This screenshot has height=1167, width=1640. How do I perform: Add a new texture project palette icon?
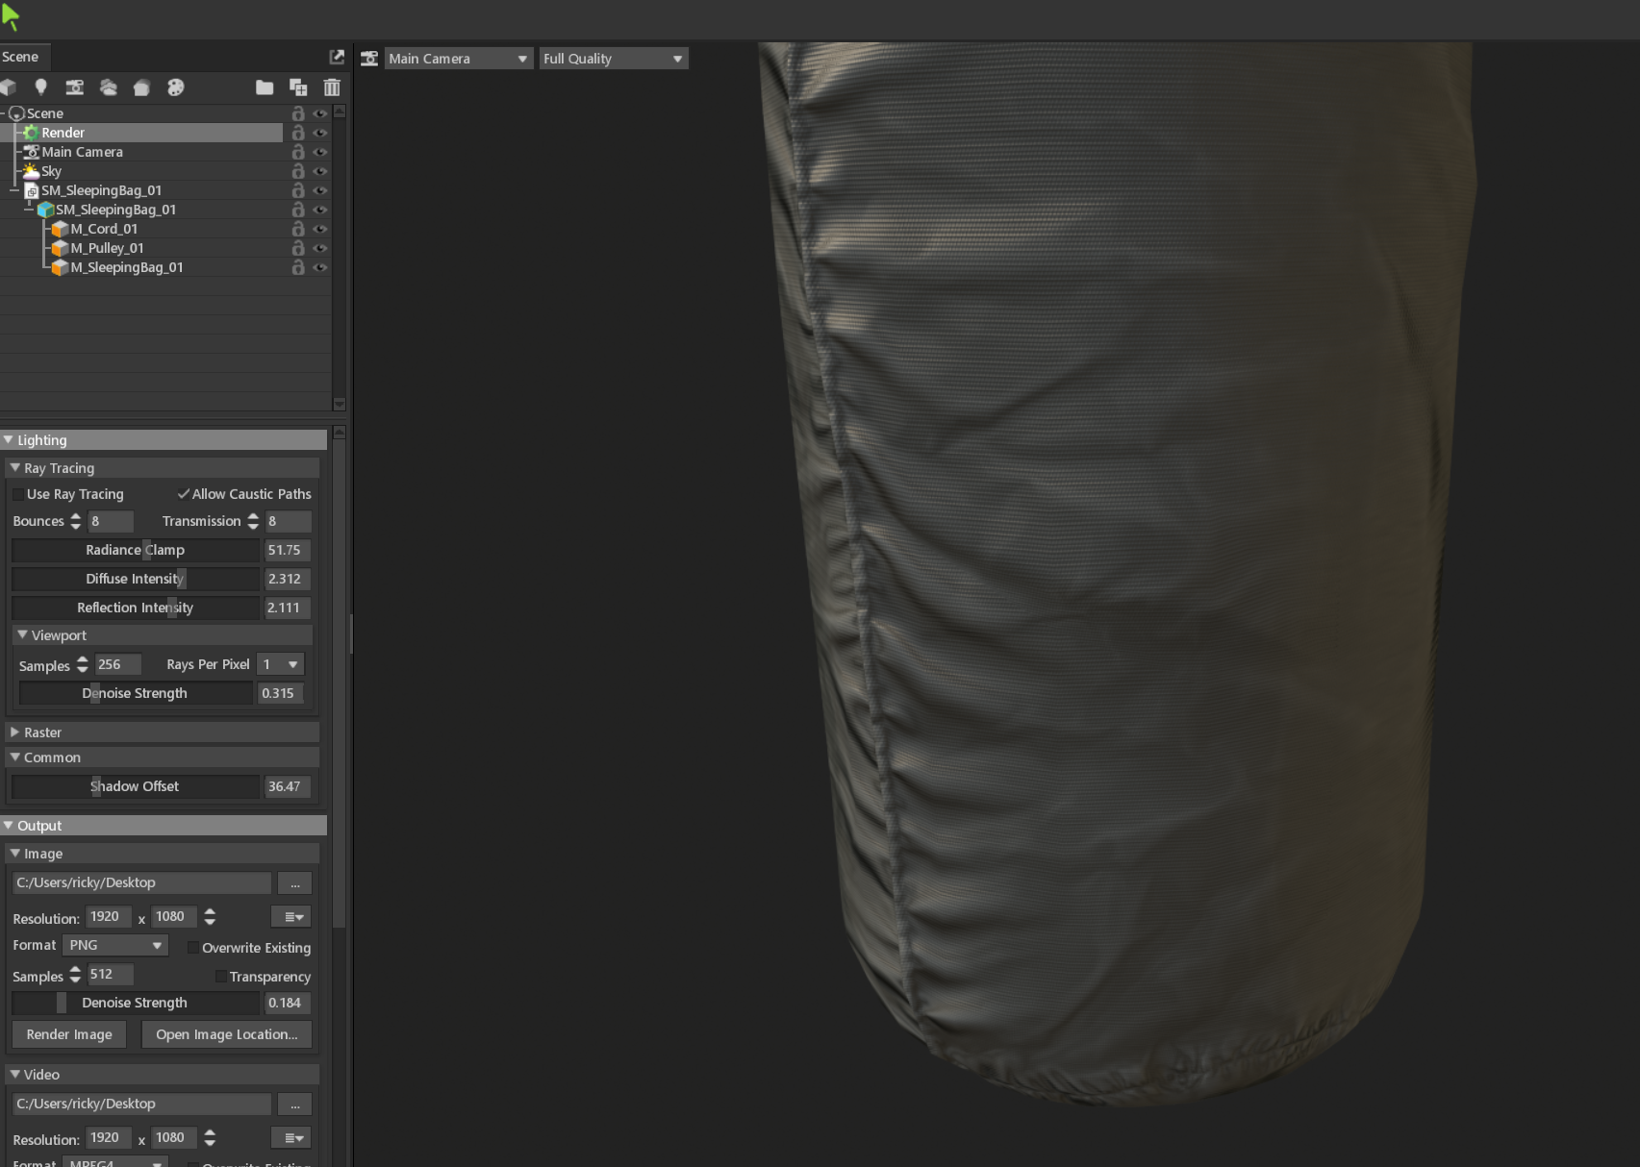[176, 87]
